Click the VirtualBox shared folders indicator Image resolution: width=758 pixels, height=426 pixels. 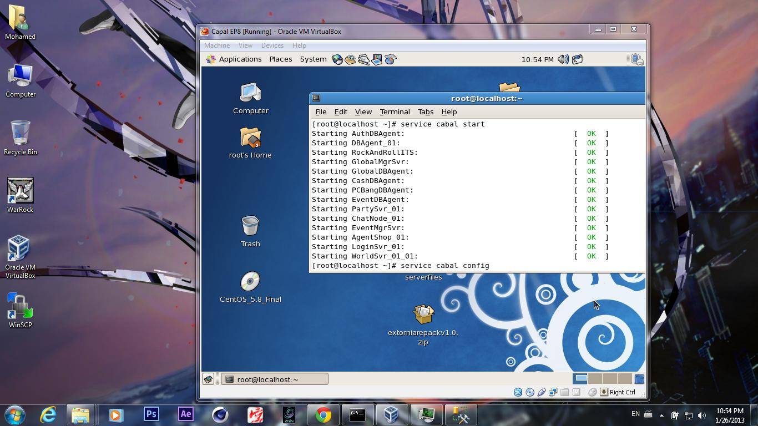click(564, 392)
